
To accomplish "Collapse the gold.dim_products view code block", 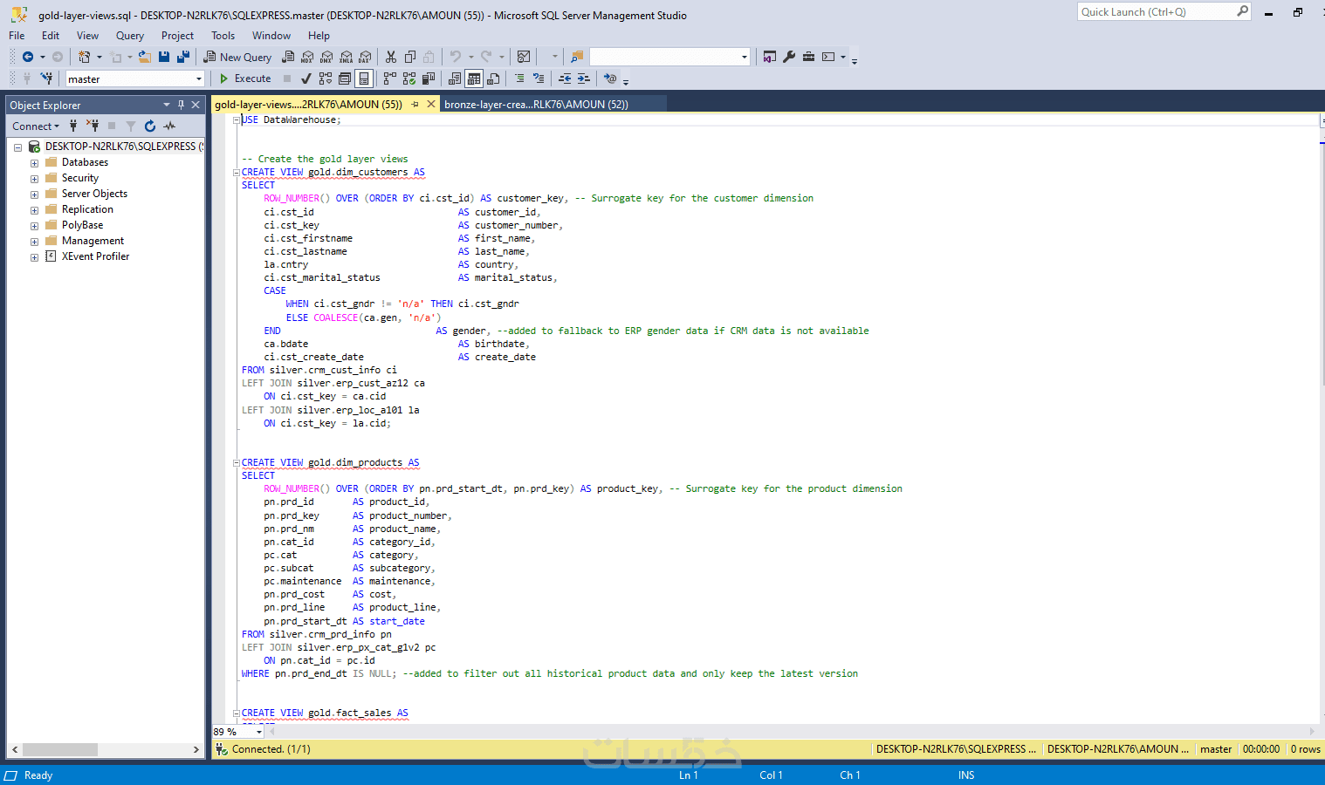I will click(236, 463).
